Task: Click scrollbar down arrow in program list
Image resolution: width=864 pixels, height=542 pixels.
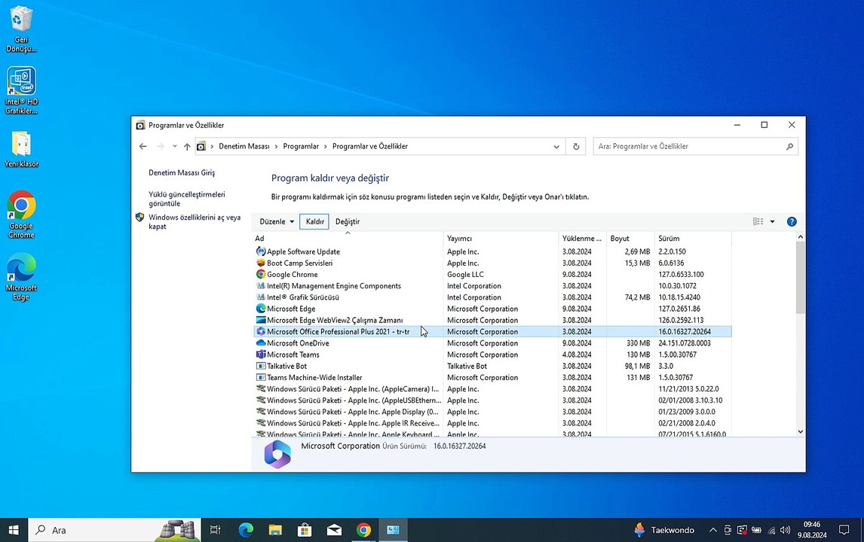Action: tap(800, 432)
